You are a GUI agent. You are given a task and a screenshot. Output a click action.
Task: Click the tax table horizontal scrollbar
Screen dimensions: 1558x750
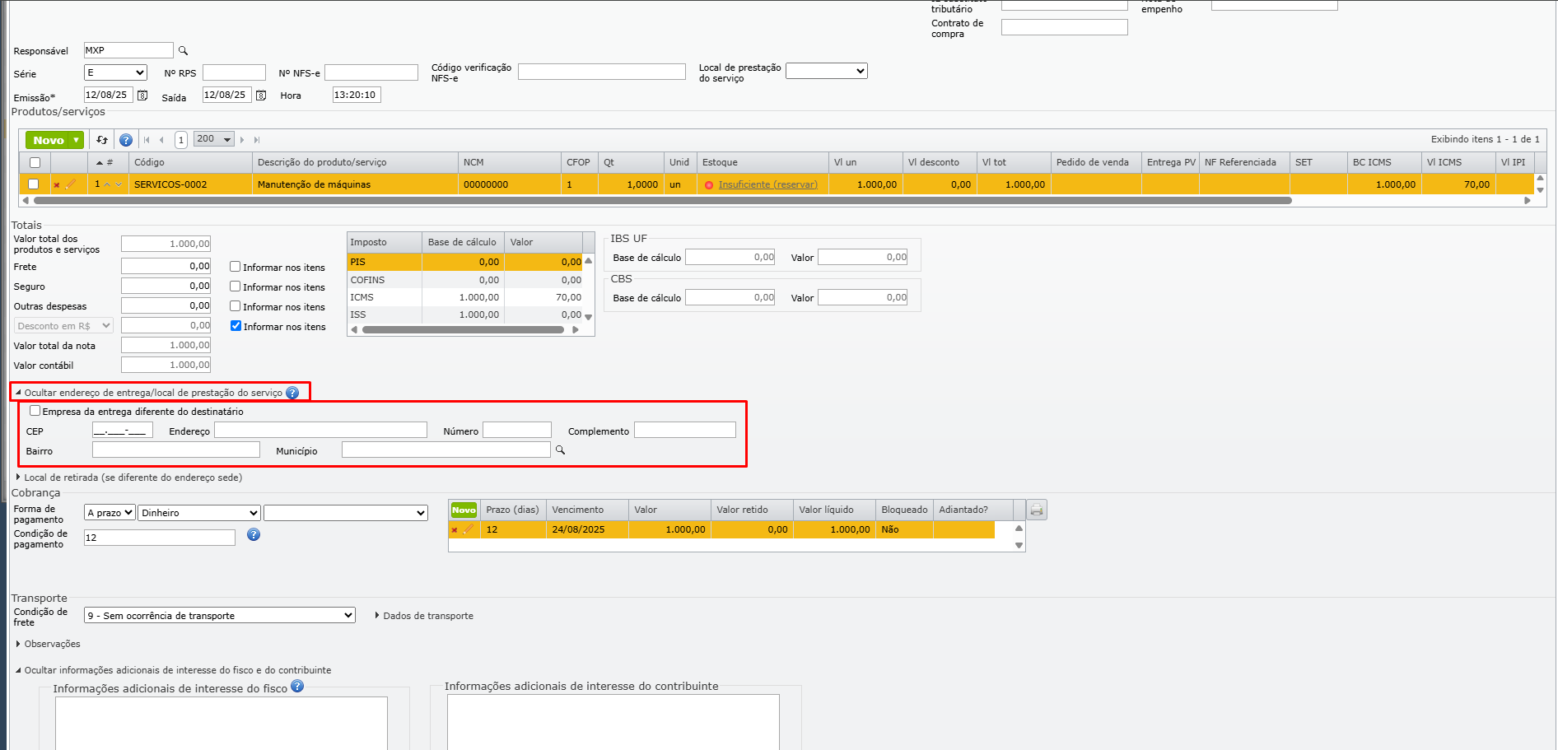click(463, 330)
